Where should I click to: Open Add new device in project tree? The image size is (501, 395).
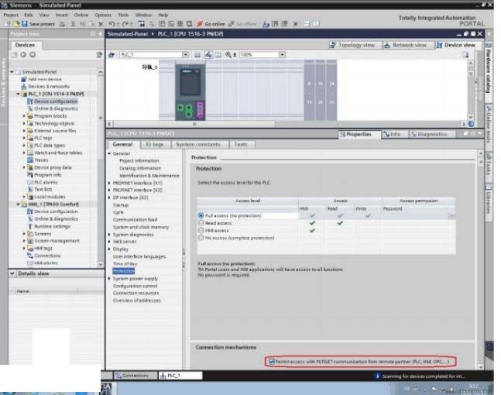click(43, 79)
